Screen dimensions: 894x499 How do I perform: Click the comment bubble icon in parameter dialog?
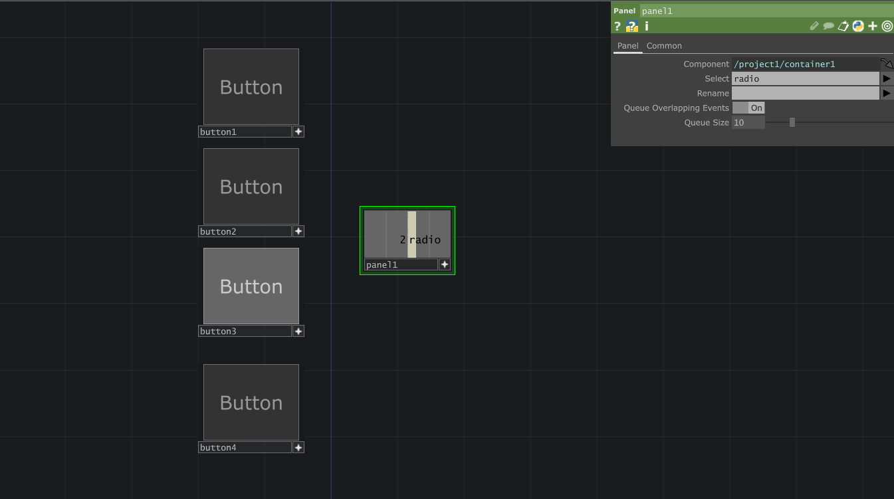point(828,26)
